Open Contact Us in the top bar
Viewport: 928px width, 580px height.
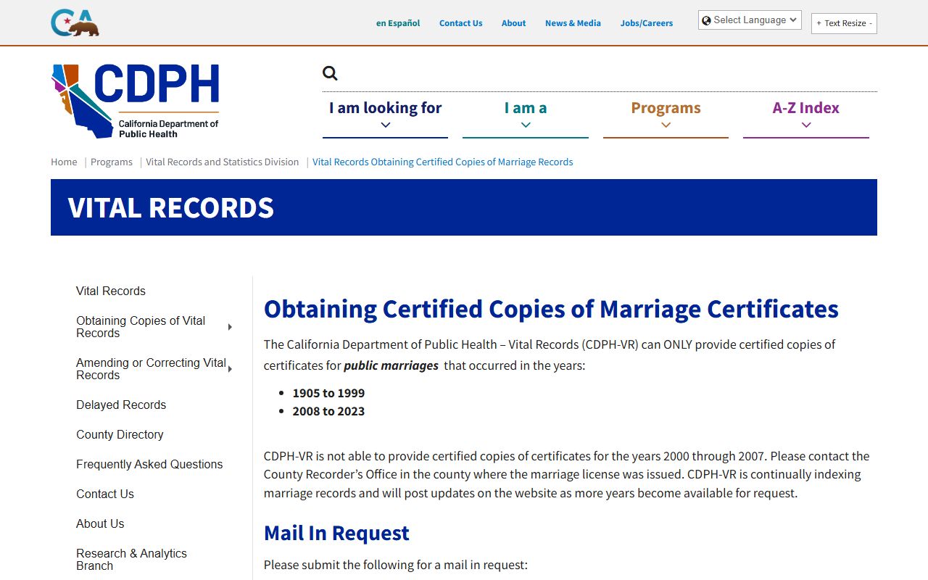(x=460, y=23)
